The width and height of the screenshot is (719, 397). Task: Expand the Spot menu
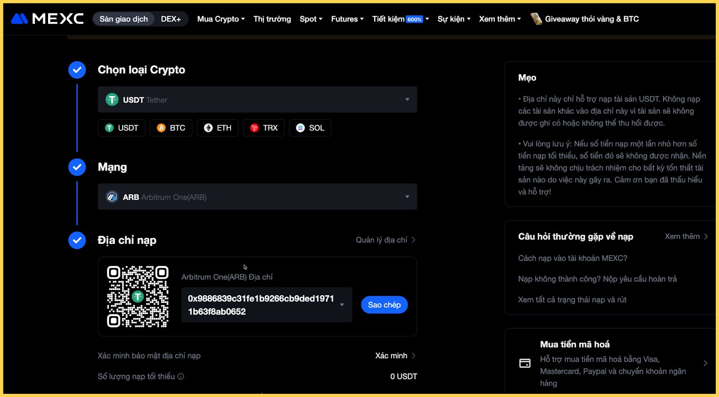point(311,19)
